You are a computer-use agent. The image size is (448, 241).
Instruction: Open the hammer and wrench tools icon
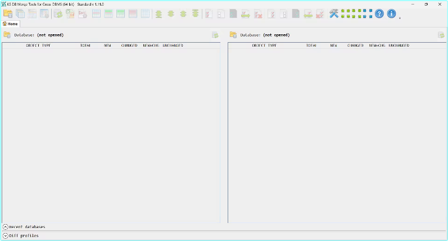pyautogui.click(x=334, y=13)
